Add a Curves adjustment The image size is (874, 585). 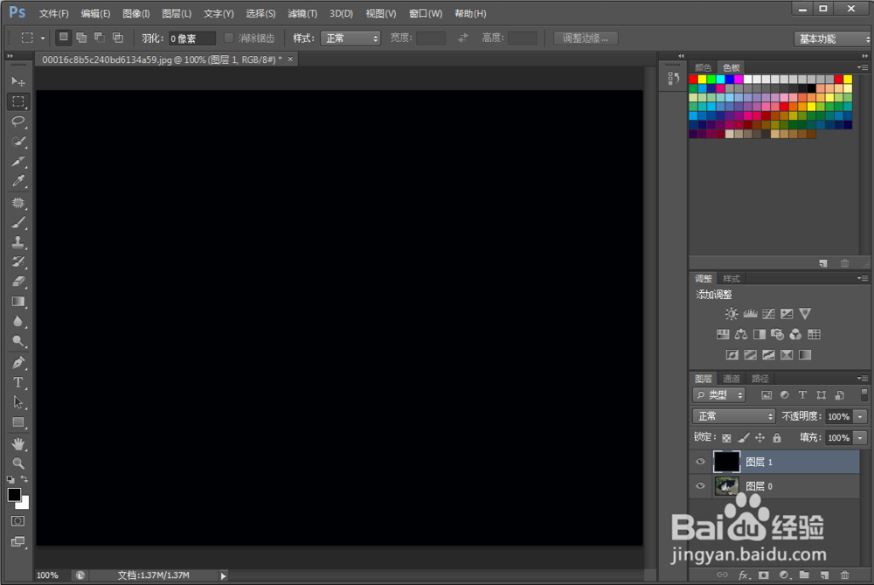pos(768,314)
